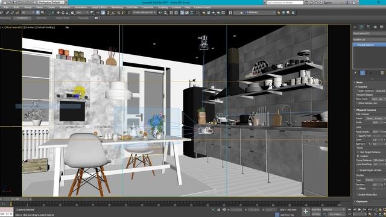Screen dimensions: 386x217
Task: Click the Pin Stack icon
Action: (x=355, y=73)
